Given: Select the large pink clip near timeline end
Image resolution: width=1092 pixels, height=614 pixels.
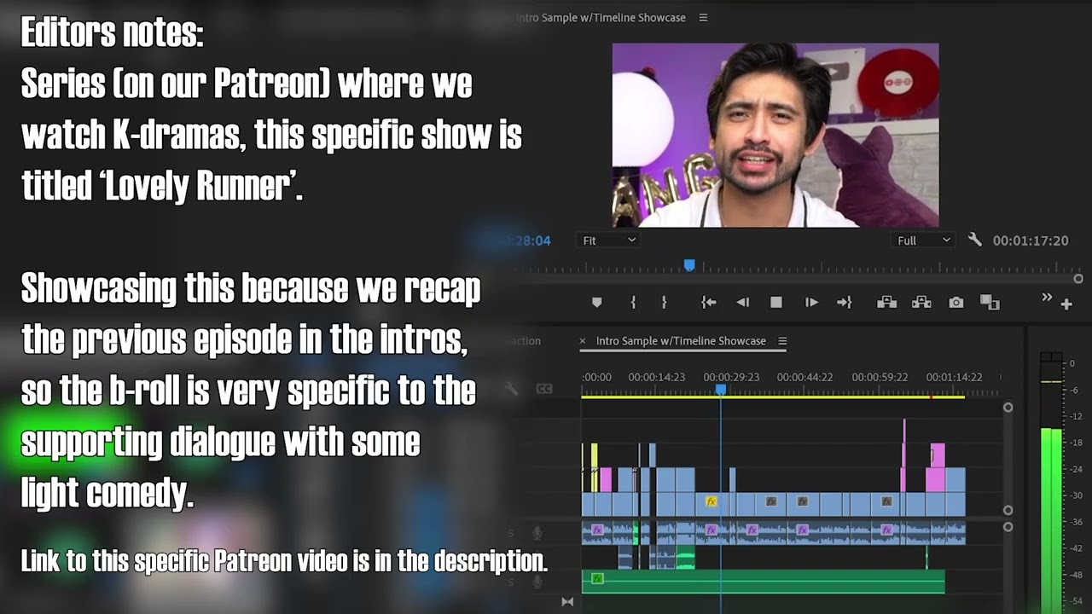Looking at the screenshot, I should click(x=935, y=478).
